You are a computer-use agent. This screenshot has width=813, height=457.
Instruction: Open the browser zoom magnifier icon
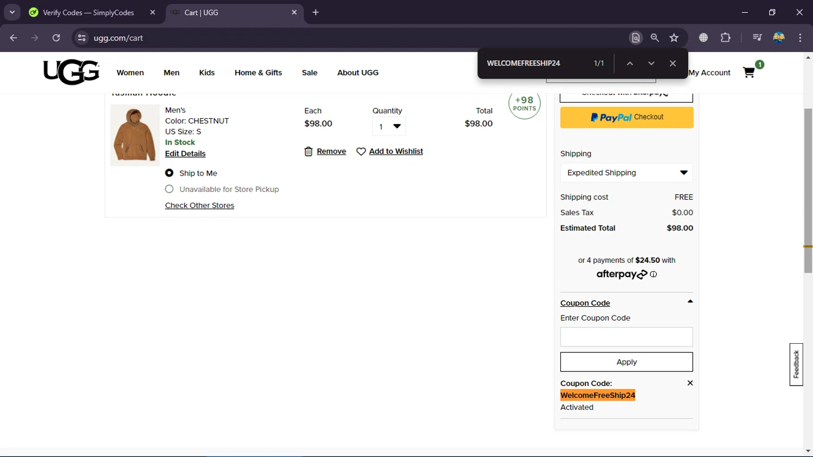click(x=655, y=38)
